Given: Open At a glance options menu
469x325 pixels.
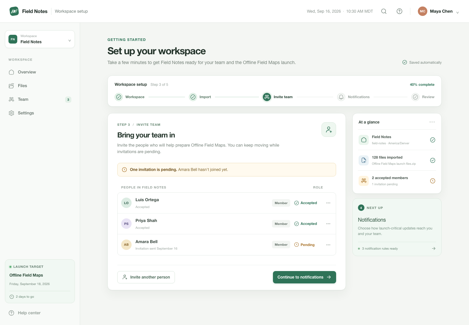Looking at the screenshot, I should (432, 122).
